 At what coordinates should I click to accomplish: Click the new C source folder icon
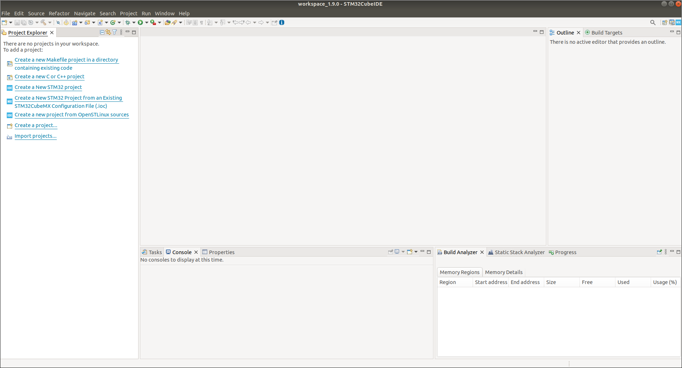click(x=87, y=22)
